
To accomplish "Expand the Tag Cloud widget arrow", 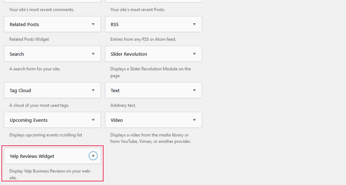I will [93, 90].
